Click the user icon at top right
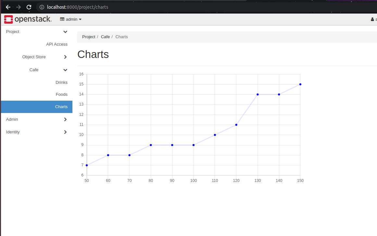The width and height of the screenshot is (377, 236). (x=372, y=19)
